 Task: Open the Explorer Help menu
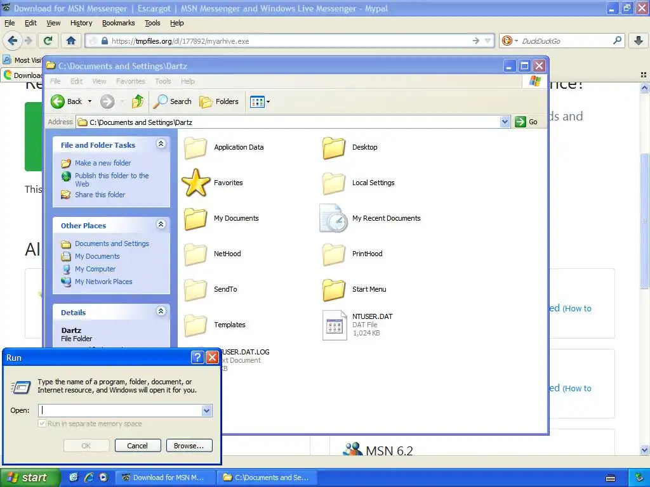click(x=187, y=81)
